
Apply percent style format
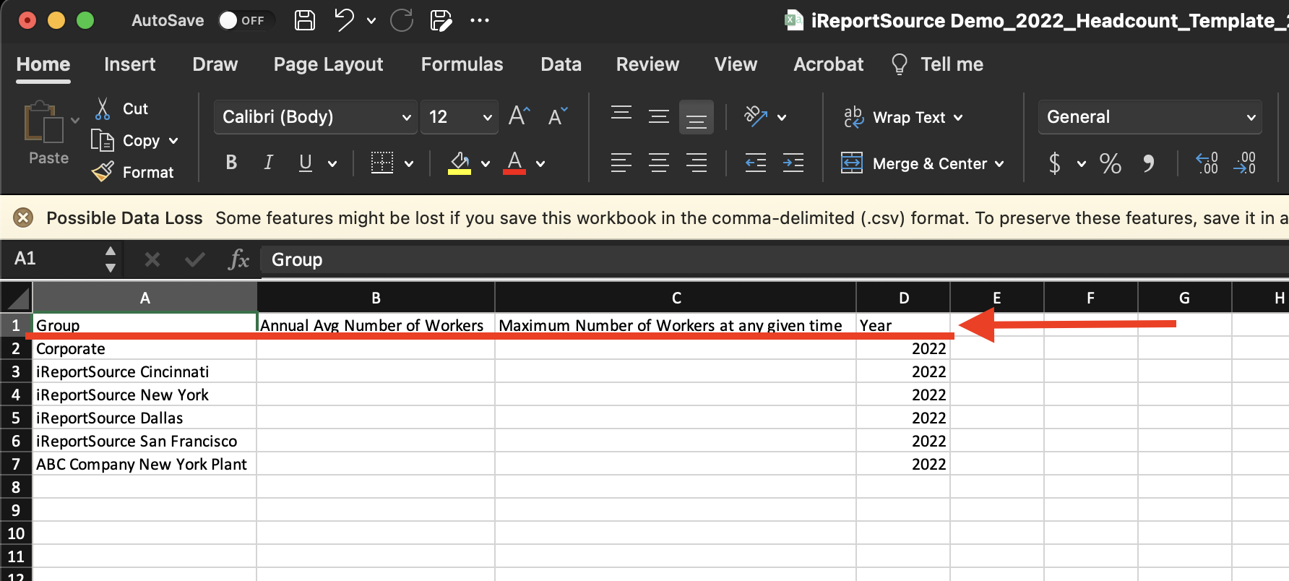click(1111, 163)
